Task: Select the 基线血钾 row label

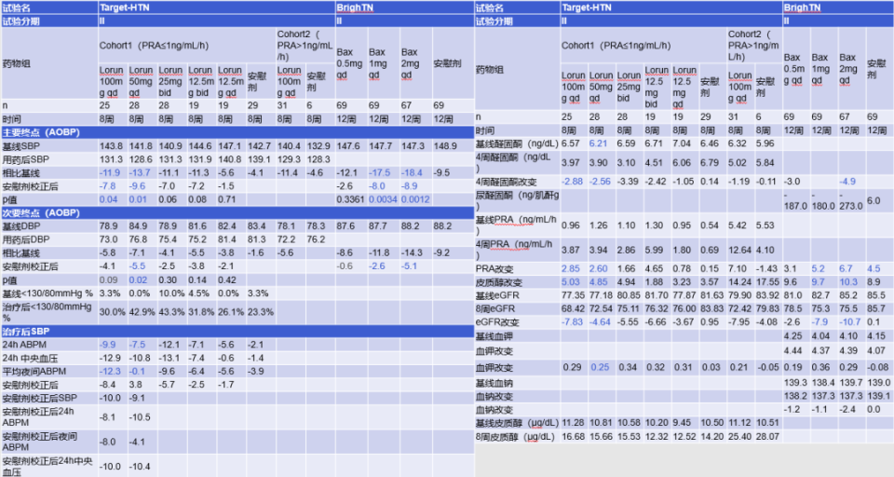Action: 494,336
